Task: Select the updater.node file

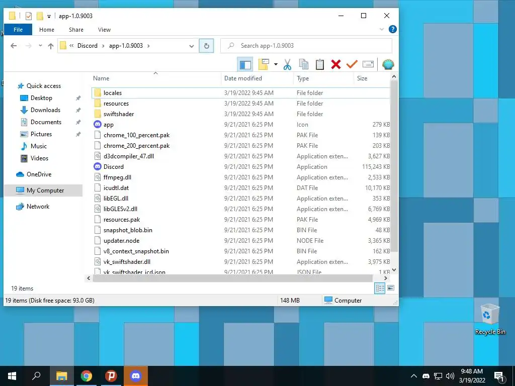Action: [x=241, y=241]
